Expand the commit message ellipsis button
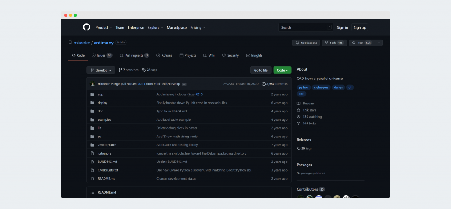The width and height of the screenshot is (451, 209). point(184,84)
